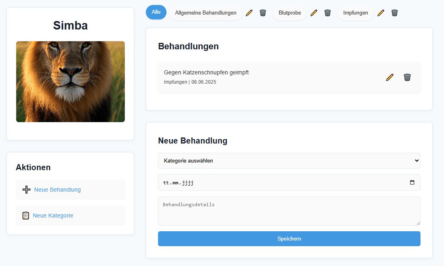
Task: Delete the Allgemeine Behandlungen category via trash icon
Action: click(x=263, y=13)
